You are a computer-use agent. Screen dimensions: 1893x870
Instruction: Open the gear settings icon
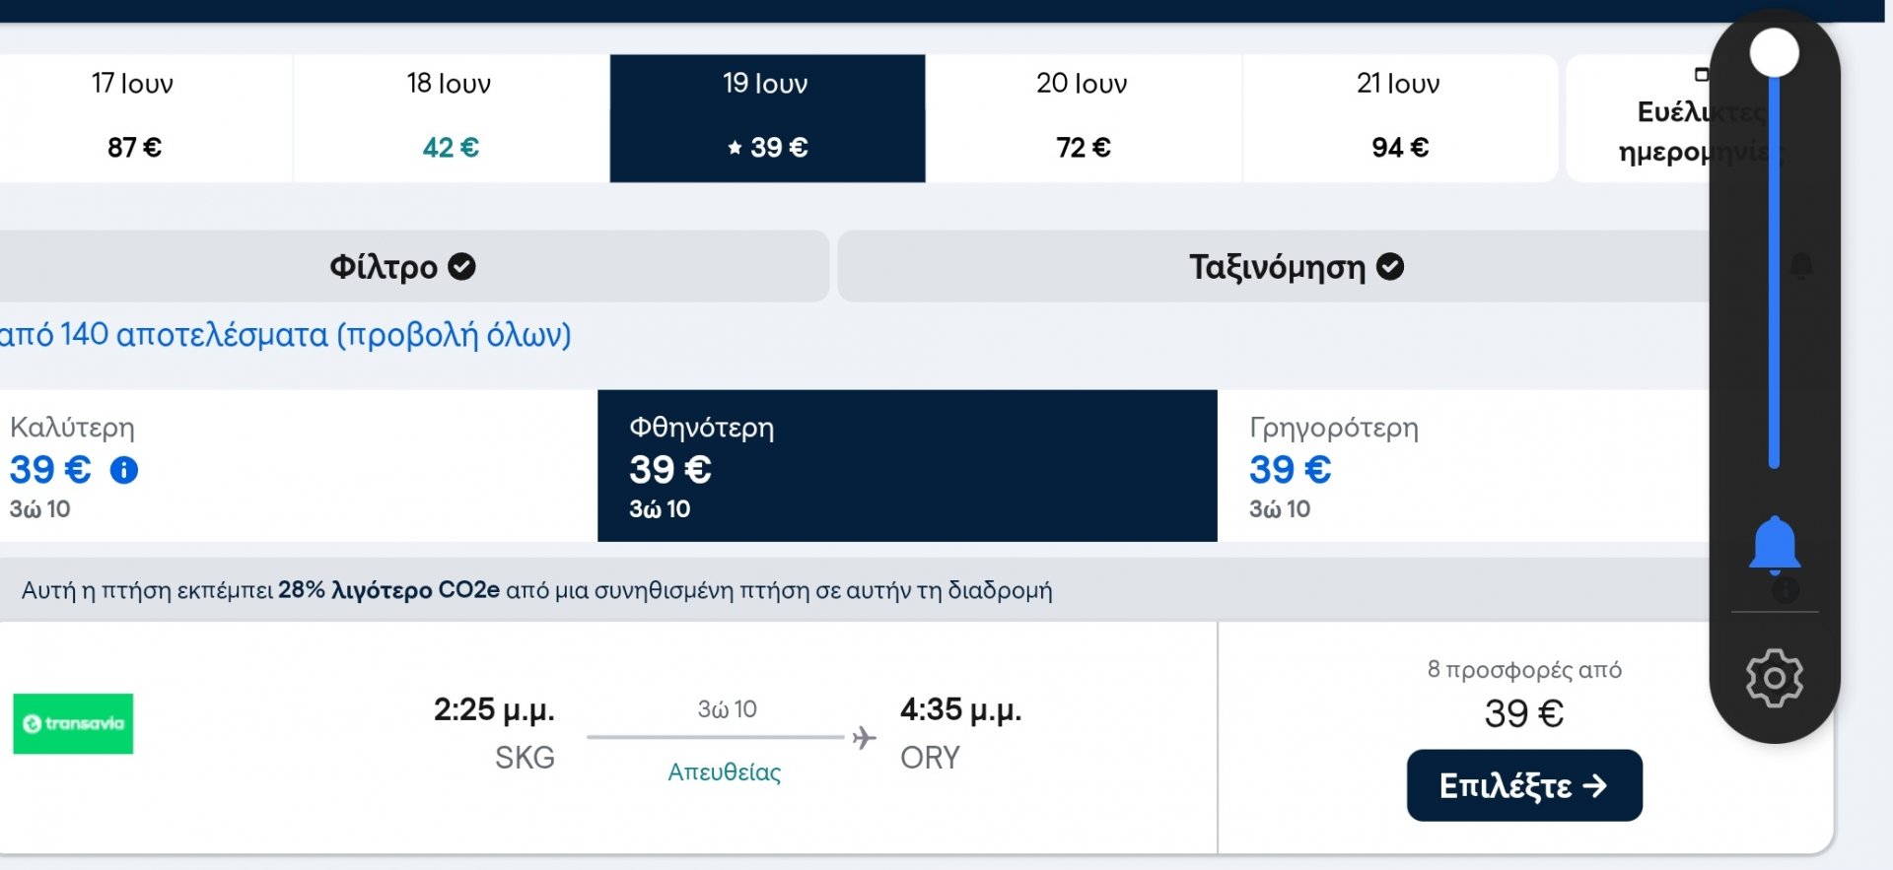coord(1775,678)
